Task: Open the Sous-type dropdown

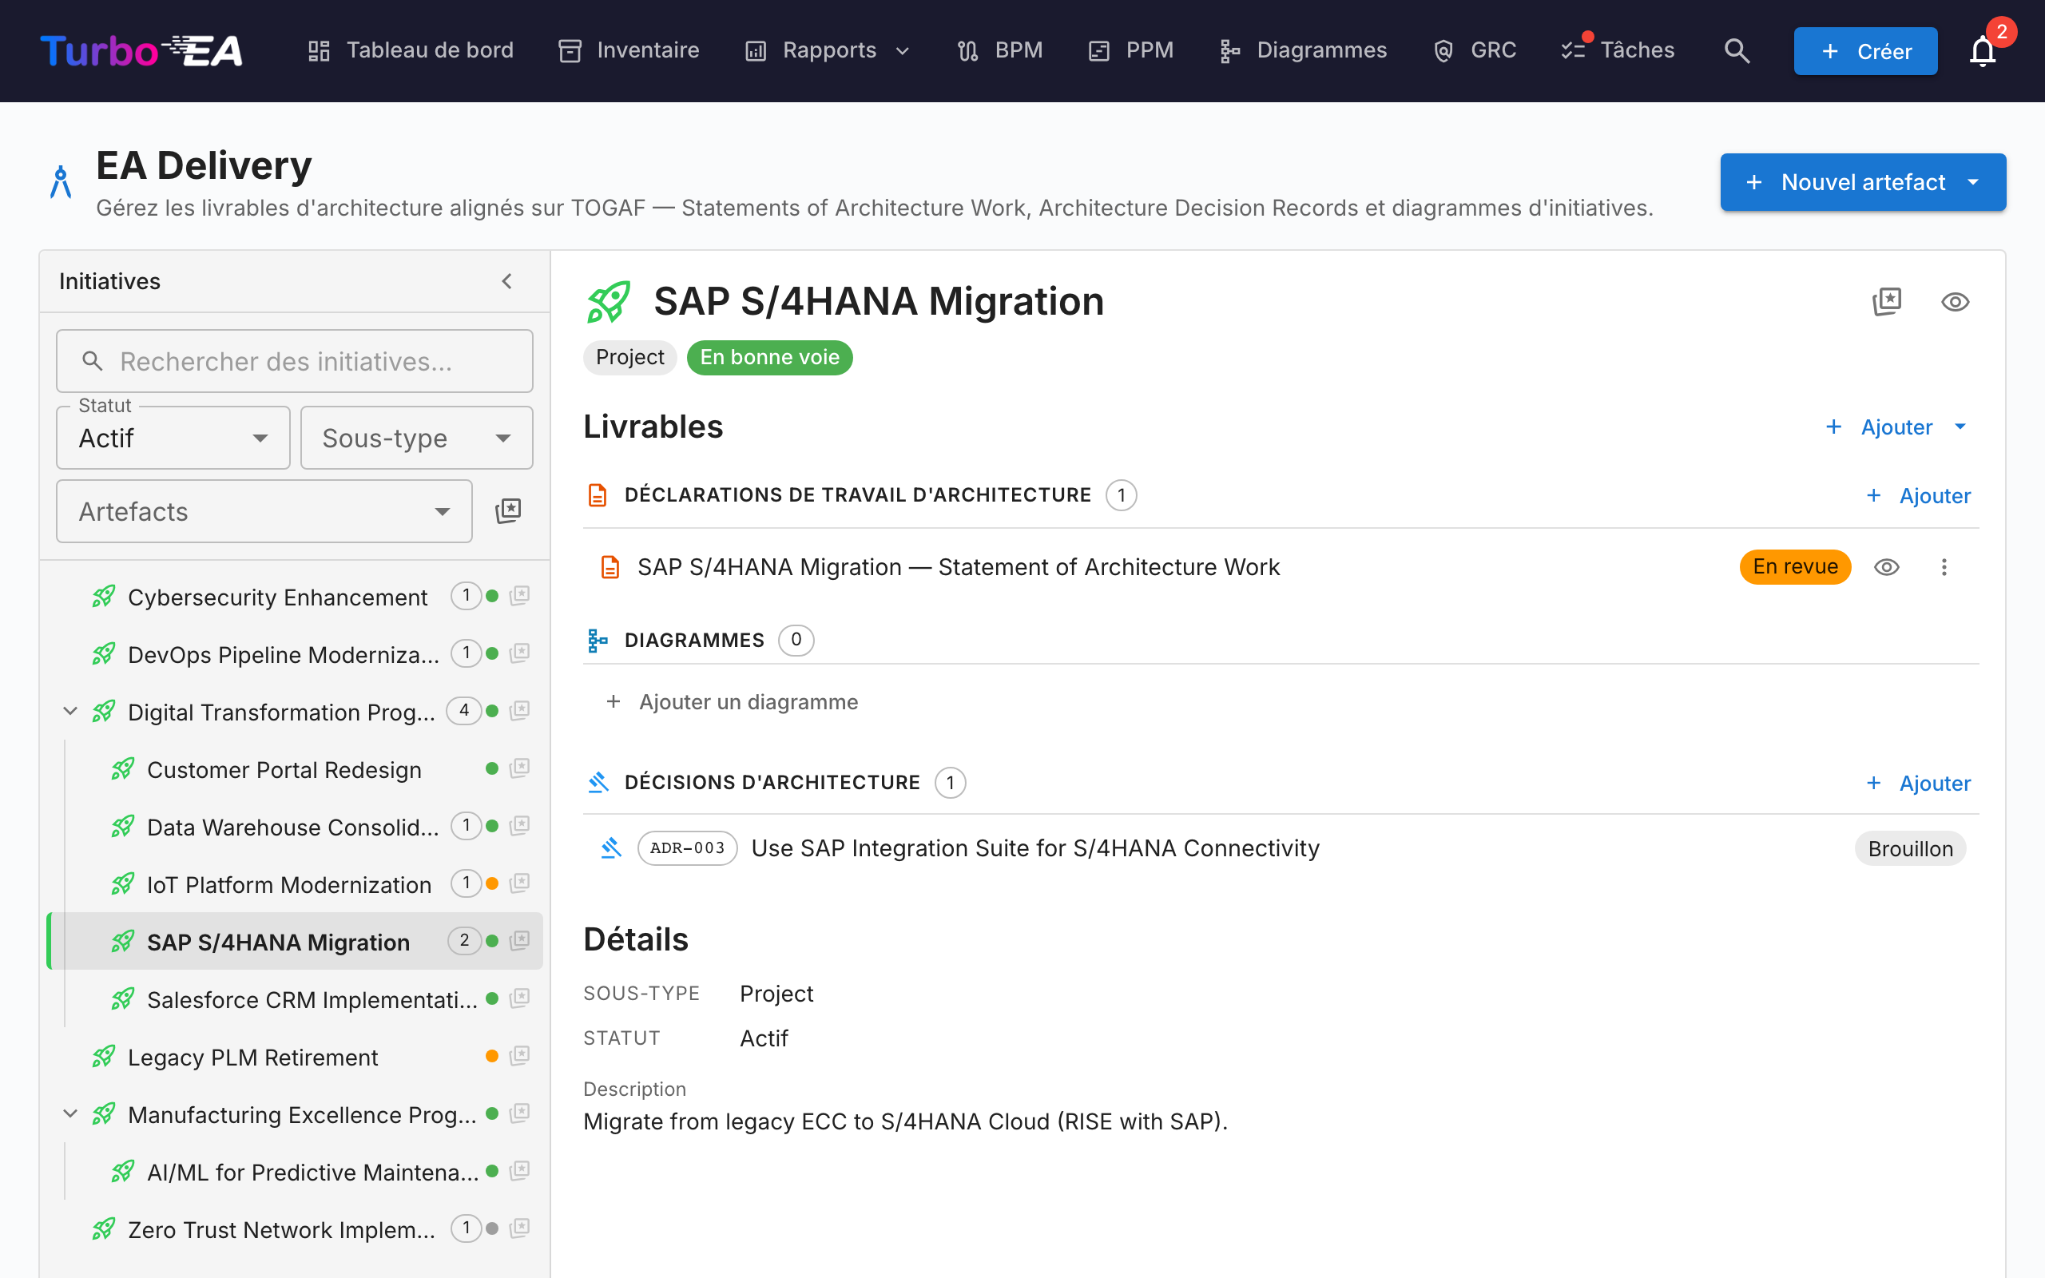Action: [417, 438]
